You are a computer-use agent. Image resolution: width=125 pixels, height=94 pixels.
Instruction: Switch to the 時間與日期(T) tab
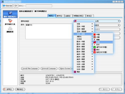[x=79, y=16]
